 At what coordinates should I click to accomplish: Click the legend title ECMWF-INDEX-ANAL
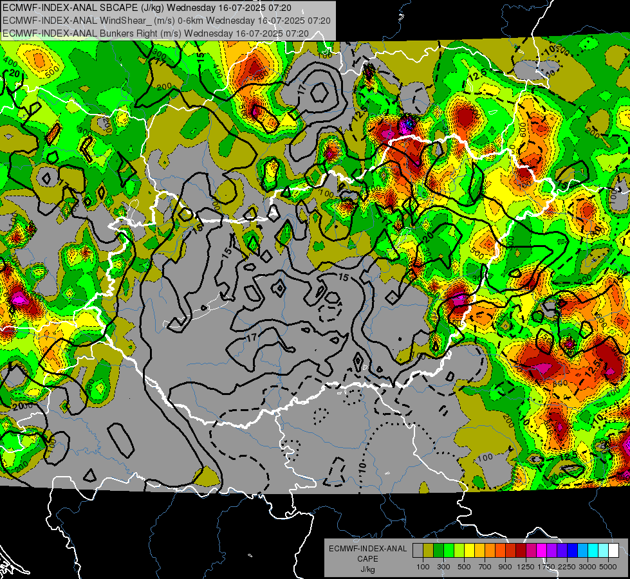click(x=368, y=549)
